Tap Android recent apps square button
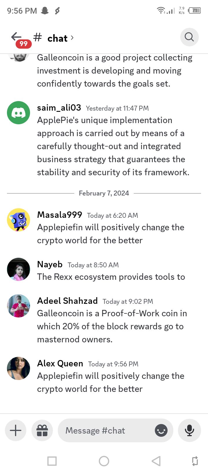The height and width of the screenshot is (475, 208). point(52,461)
